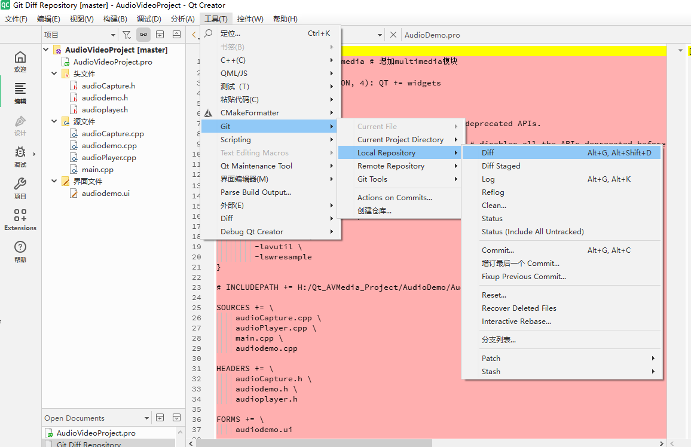Click the filter tree funnel icon
Screen dimensions: 691x447
[x=127, y=35]
